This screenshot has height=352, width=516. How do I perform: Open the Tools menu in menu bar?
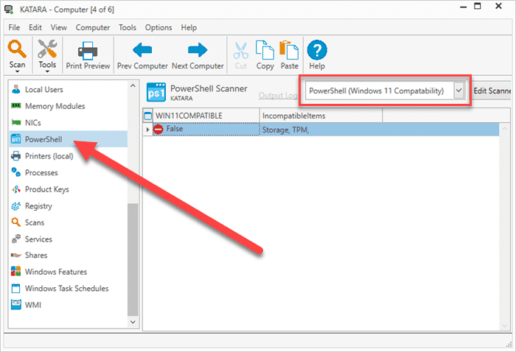point(128,27)
